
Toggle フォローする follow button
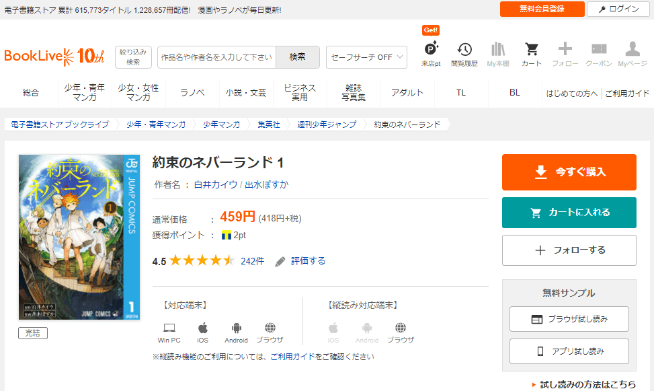point(569,250)
